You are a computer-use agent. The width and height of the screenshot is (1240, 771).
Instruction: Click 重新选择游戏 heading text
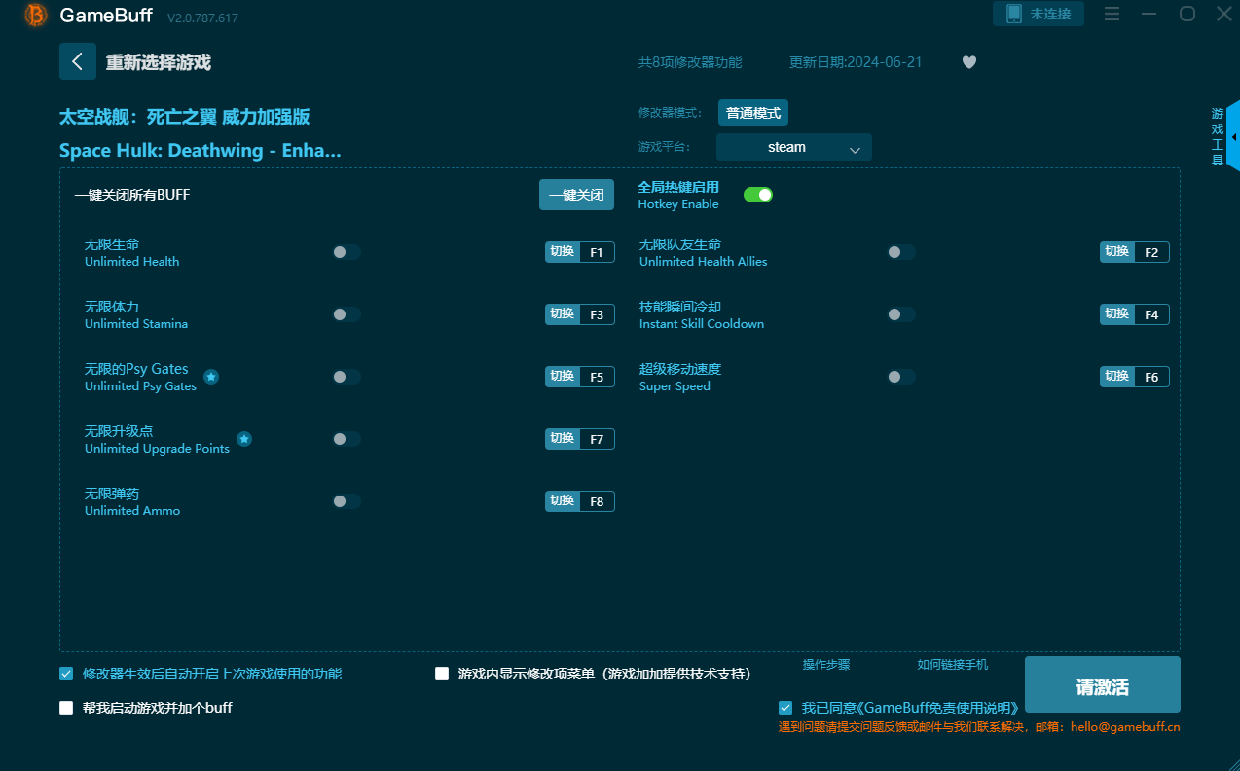(x=159, y=62)
